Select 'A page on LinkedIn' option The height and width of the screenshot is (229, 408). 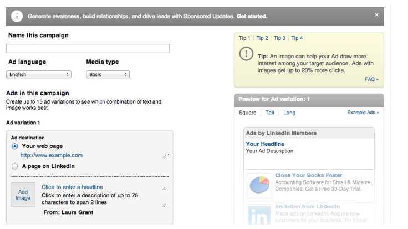[14, 166]
